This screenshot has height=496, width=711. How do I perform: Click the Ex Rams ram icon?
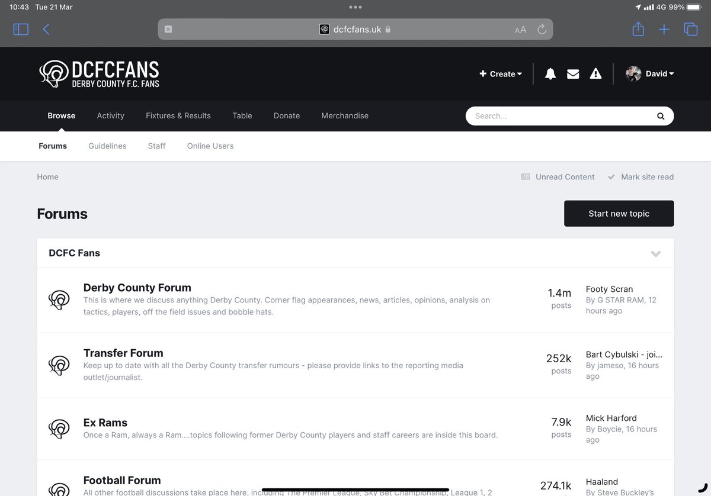tap(59, 429)
